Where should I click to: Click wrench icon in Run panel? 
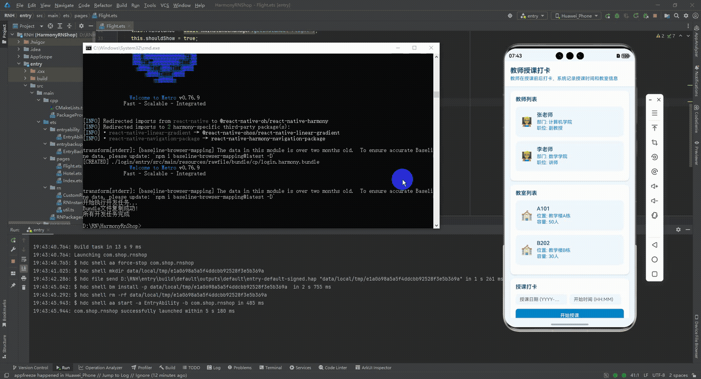pyautogui.click(x=13, y=249)
